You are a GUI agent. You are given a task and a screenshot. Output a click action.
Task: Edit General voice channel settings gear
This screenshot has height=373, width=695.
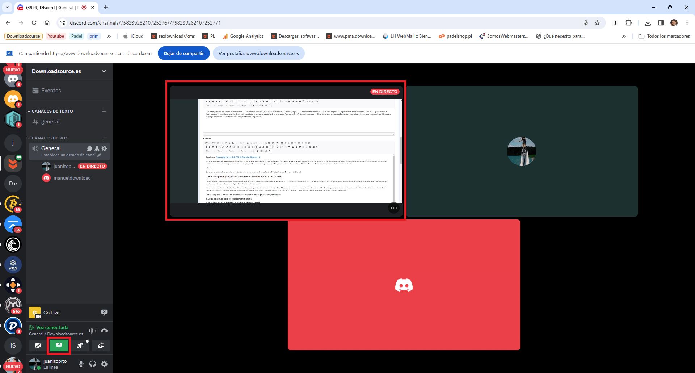(x=104, y=148)
